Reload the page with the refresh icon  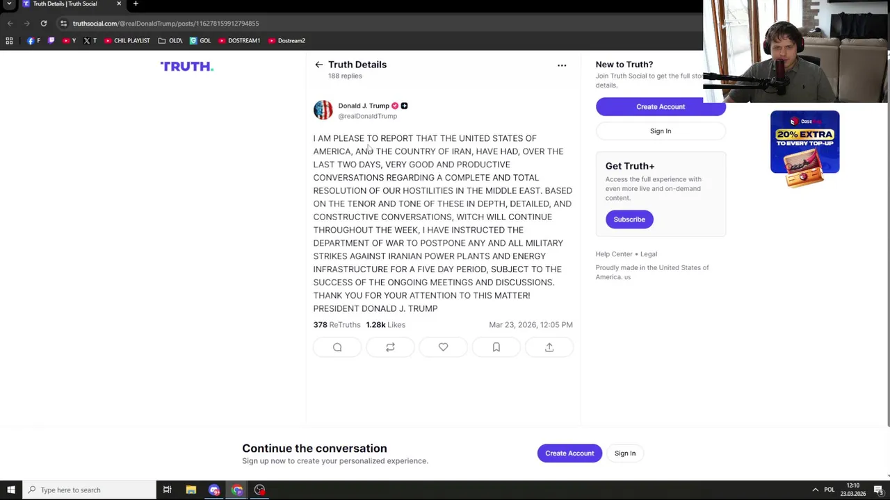(43, 24)
